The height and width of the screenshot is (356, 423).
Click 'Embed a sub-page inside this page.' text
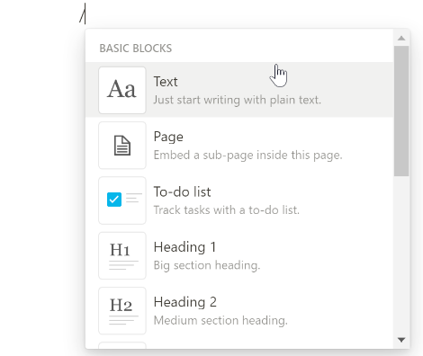247,156
